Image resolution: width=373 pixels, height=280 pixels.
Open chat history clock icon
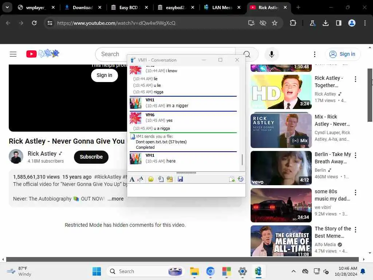(x=241, y=179)
